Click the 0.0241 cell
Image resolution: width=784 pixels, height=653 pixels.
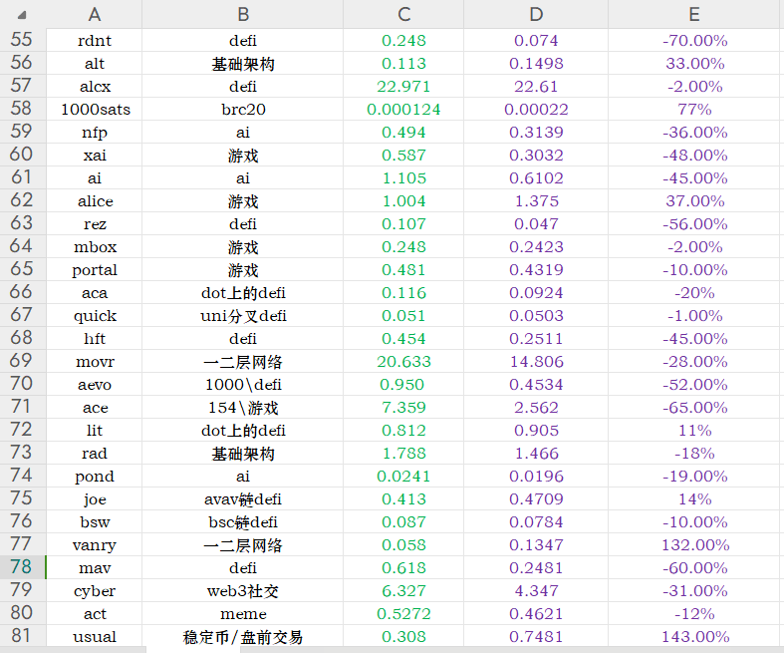[x=403, y=476]
